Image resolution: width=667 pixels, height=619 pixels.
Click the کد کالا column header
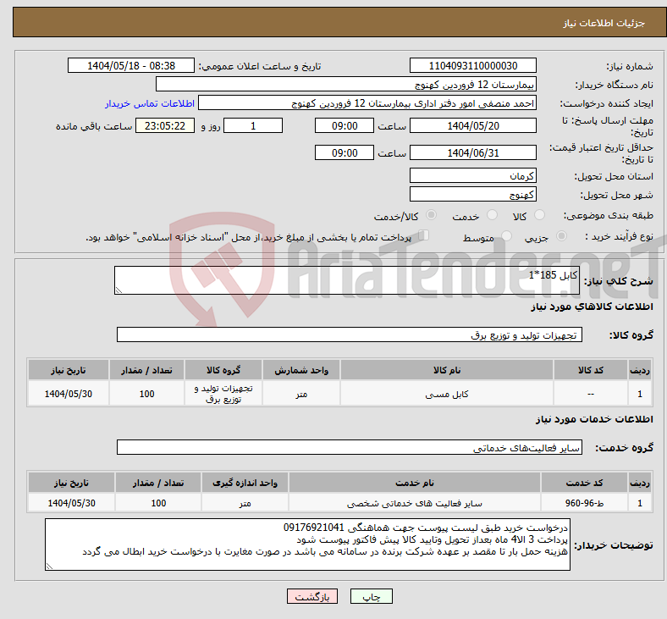point(591,370)
